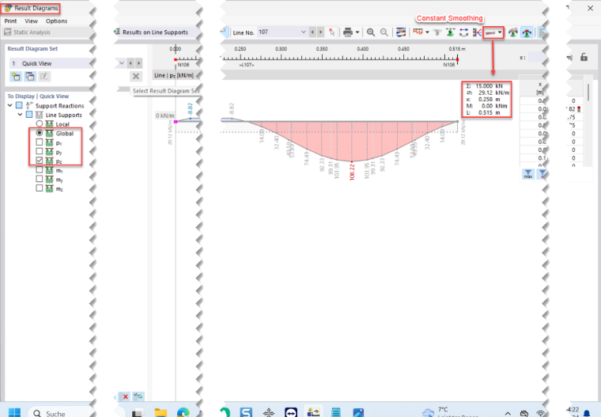Click the select line in graphic icon
Image resolution: width=601 pixels, height=417 pixels.
pyautogui.click(x=332, y=32)
